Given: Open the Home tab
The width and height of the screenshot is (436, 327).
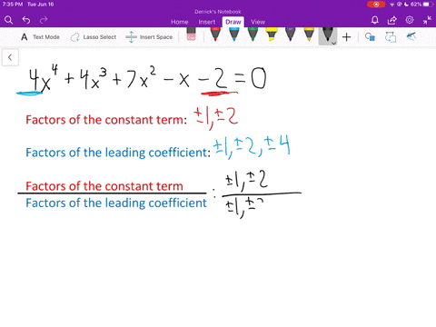Looking at the screenshot, I should (x=180, y=22).
